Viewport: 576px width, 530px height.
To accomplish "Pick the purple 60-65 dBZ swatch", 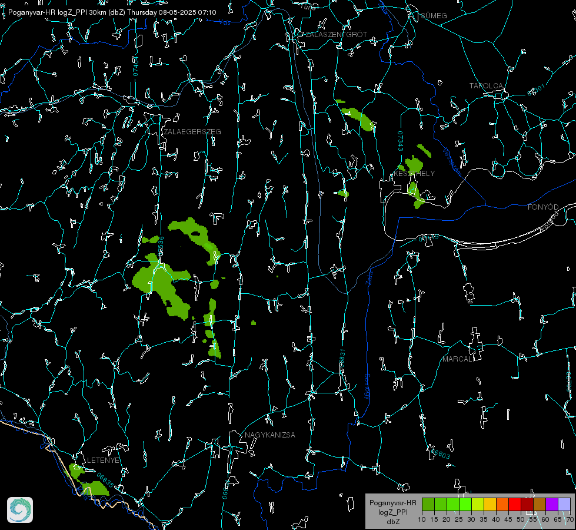I will point(552,504).
